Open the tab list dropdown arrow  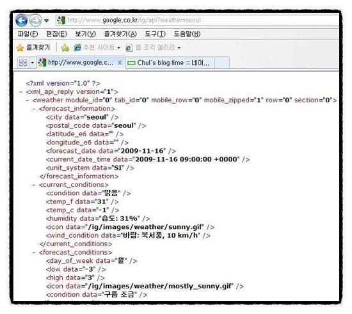pyautogui.click(x=33, y=63)
